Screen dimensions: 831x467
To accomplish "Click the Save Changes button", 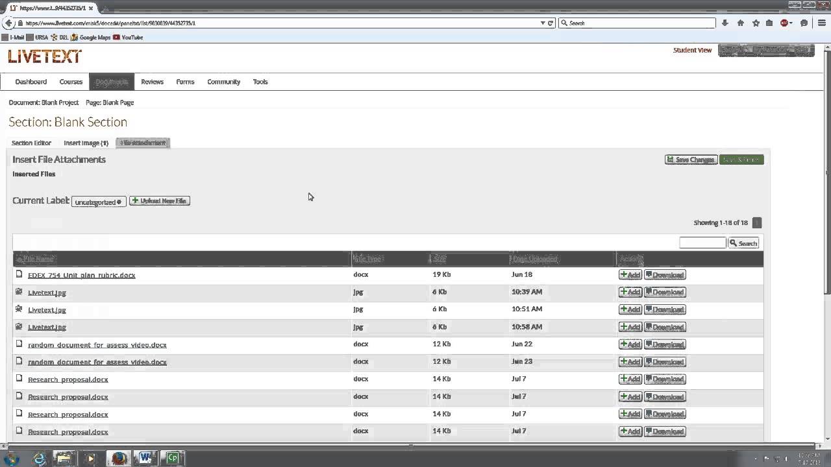I will pyautogui.click(x=691, y=160).
